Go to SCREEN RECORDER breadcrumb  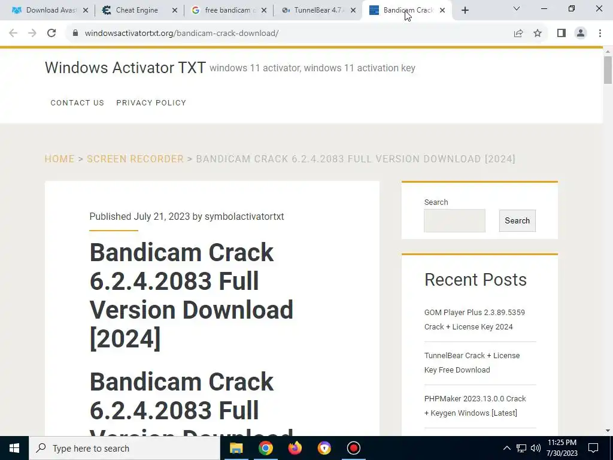135,159
